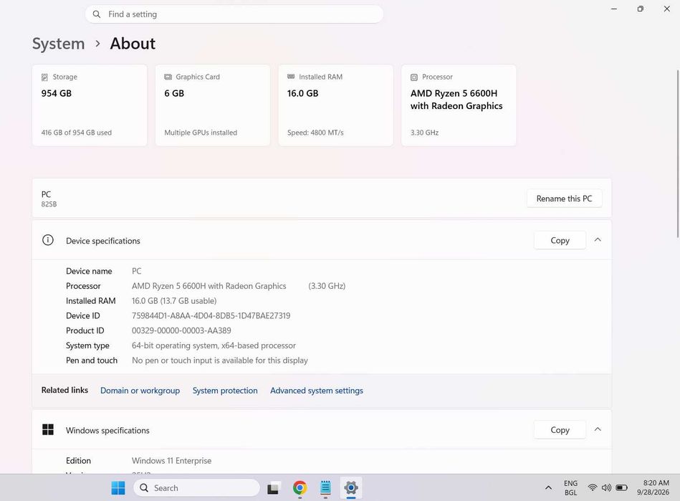Click the About page heading
The image size is (680, 501).
[133, 44]
